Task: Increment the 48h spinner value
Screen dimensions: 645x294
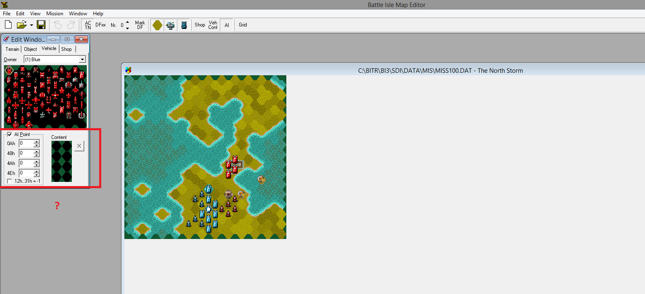Action: 36,152
